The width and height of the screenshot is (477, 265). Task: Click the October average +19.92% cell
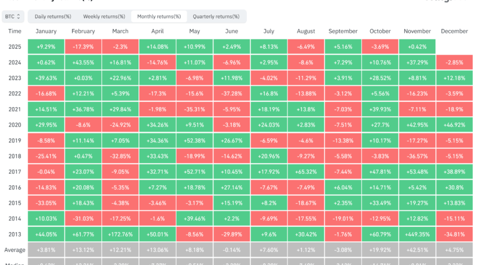point(380,249)
